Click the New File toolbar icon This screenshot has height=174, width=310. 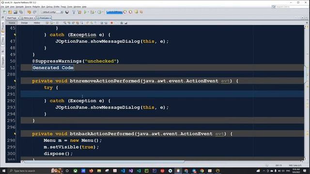click(x=4, y=12)
